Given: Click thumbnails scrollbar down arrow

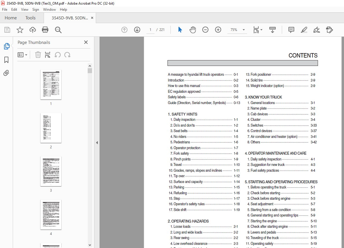Looking at the screenshot, I should coord(90,245).
